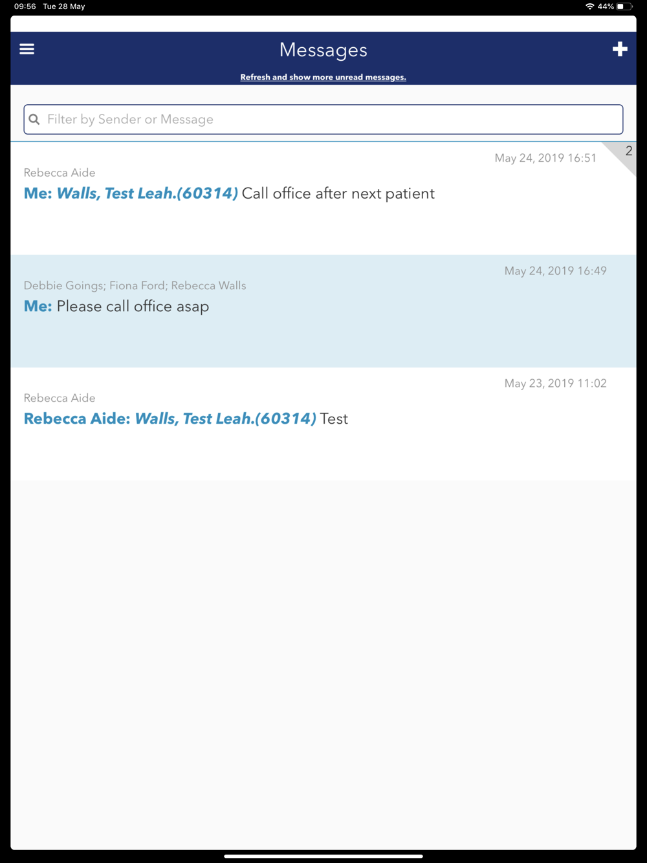Click the magnifier search icon

(x=34, y=120)
